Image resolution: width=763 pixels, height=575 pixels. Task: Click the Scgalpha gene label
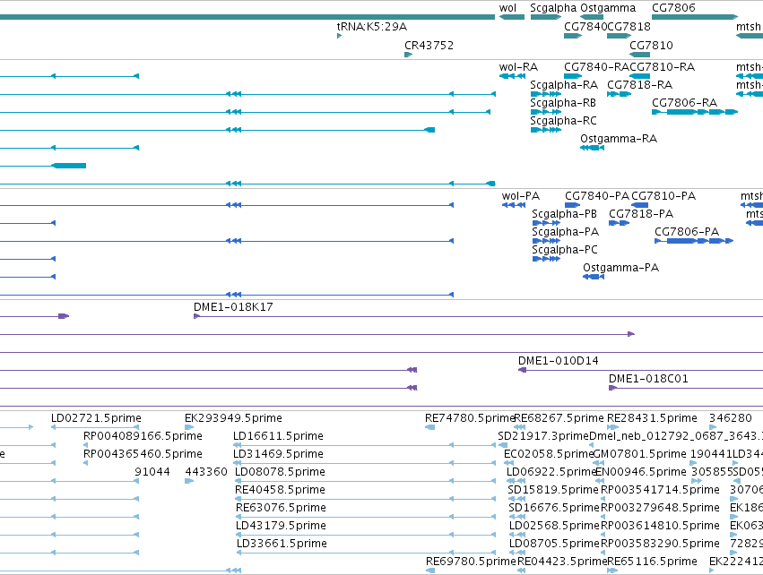[553, 8]
